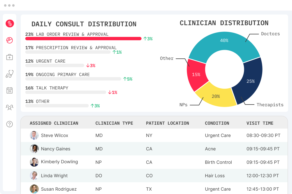
Task: Click the Condition column header
Action: [217, 123]
